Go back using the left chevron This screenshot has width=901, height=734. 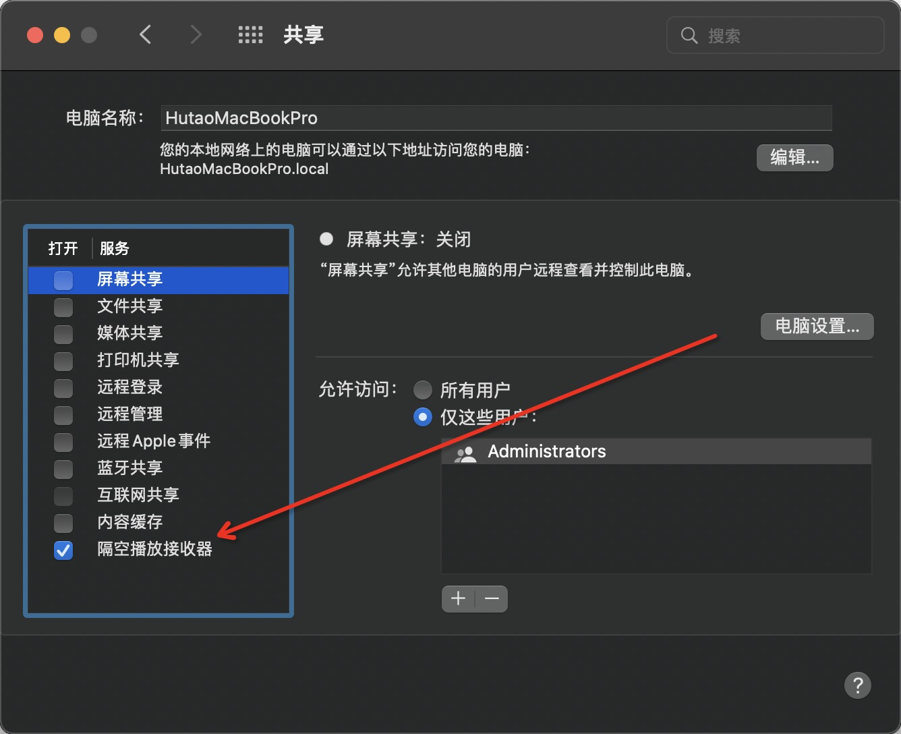click(145, 34)
